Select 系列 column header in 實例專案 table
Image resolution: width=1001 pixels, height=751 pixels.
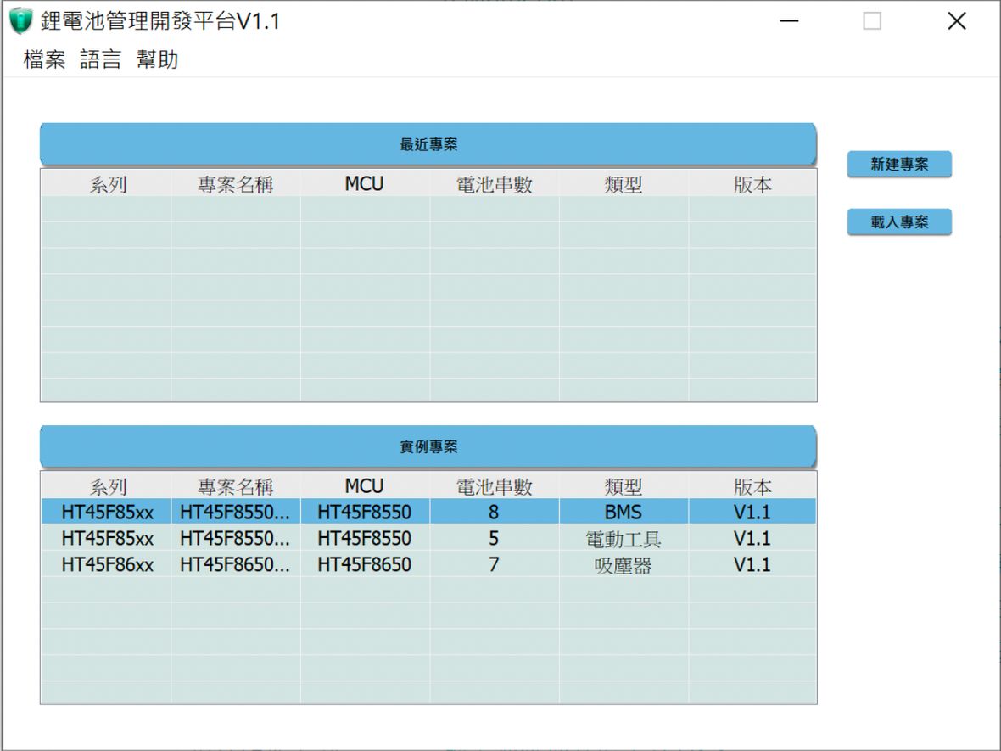pyautogui.click(x=107, y=486)
